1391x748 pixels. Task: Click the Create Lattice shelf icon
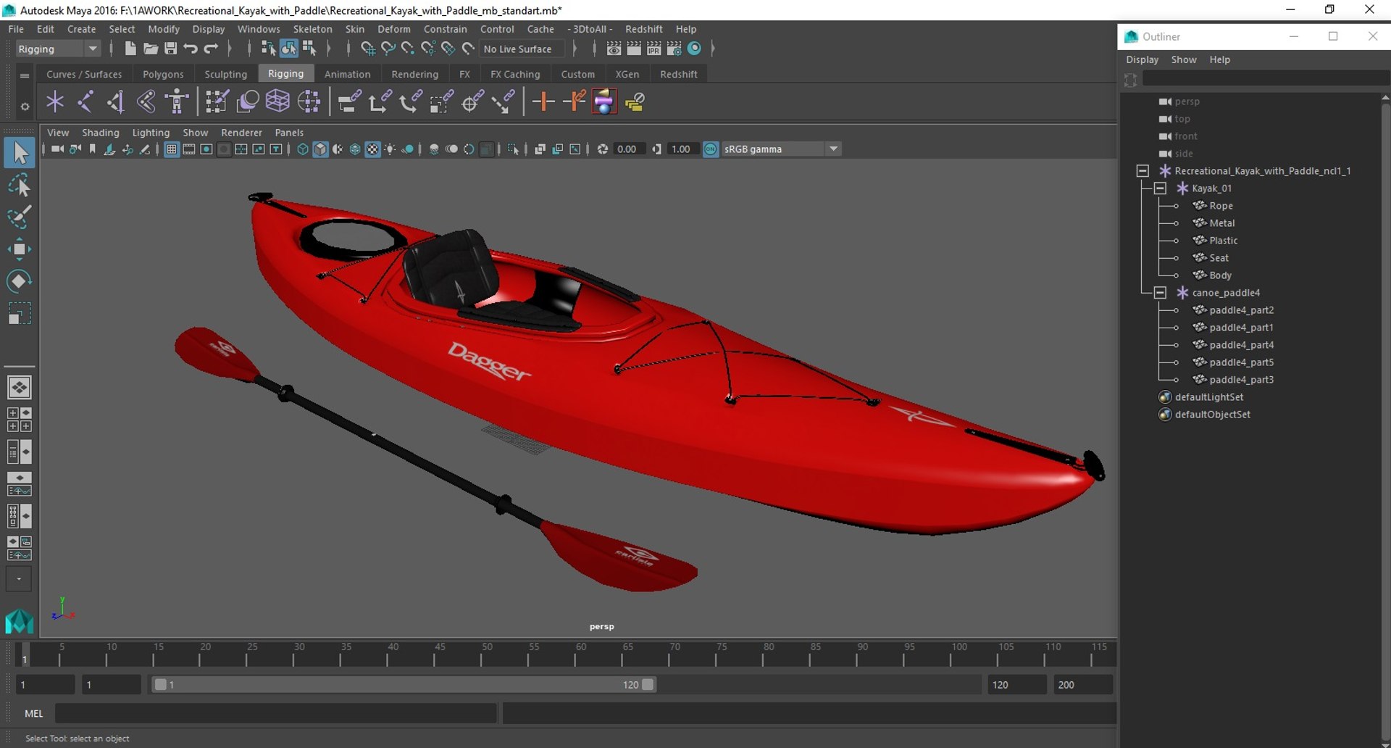point(277,101)
